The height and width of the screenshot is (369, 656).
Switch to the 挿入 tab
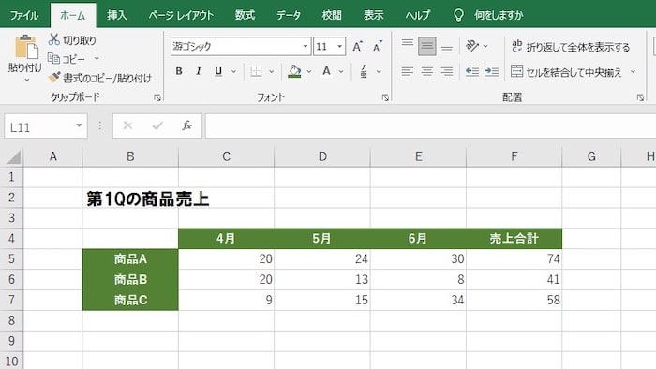pos(116,16)
